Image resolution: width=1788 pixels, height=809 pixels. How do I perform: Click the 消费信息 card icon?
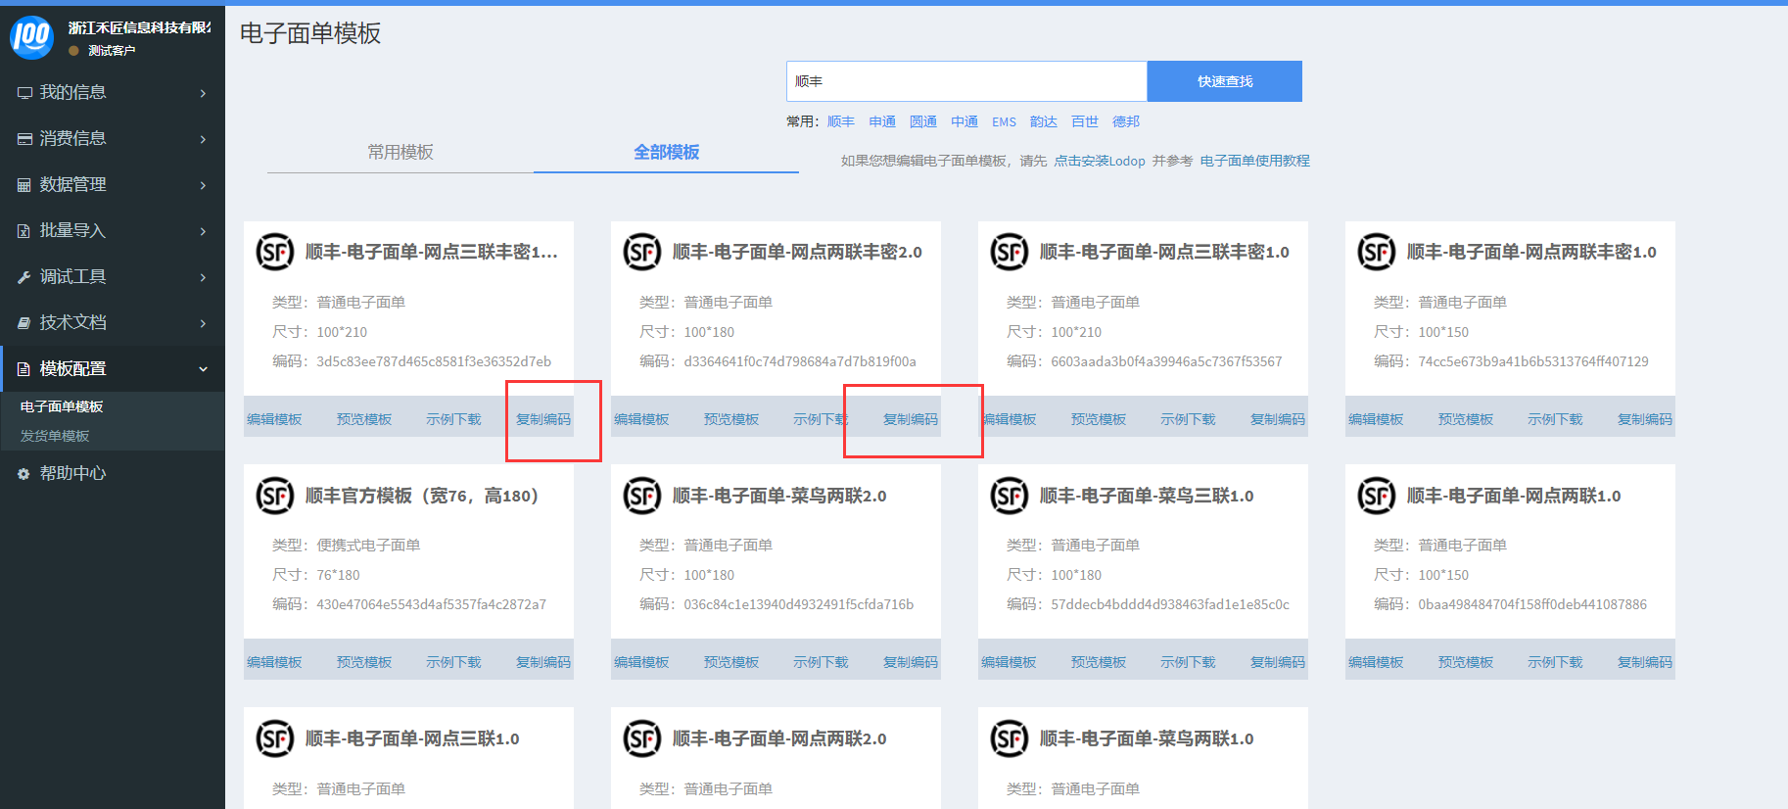pos(24,139)
